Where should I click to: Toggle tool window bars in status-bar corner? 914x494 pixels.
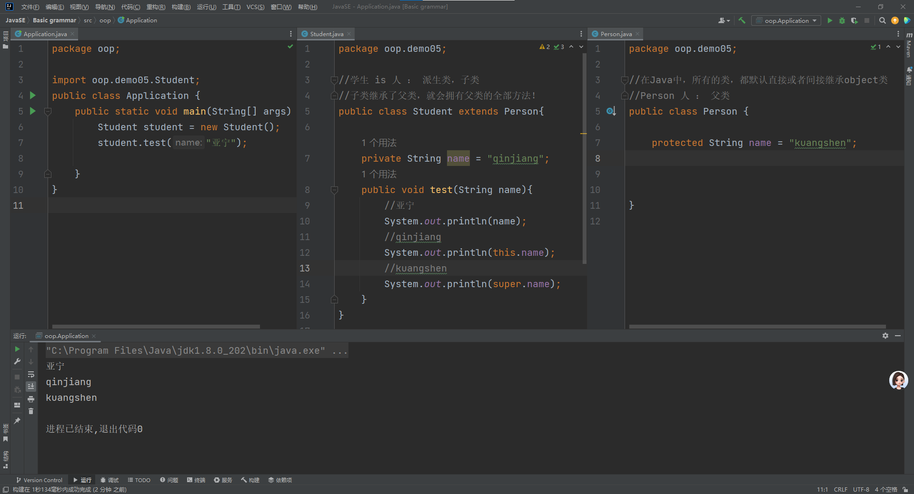click(x=6, y=490)
